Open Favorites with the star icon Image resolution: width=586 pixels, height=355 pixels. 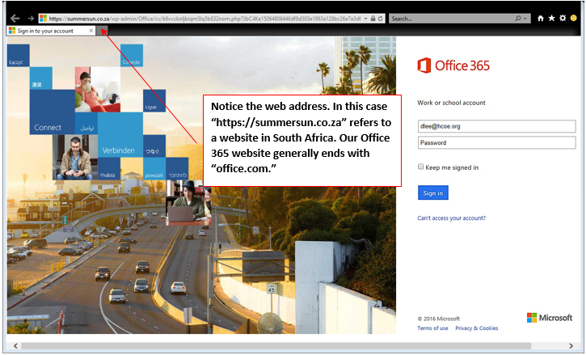point(551,19)
